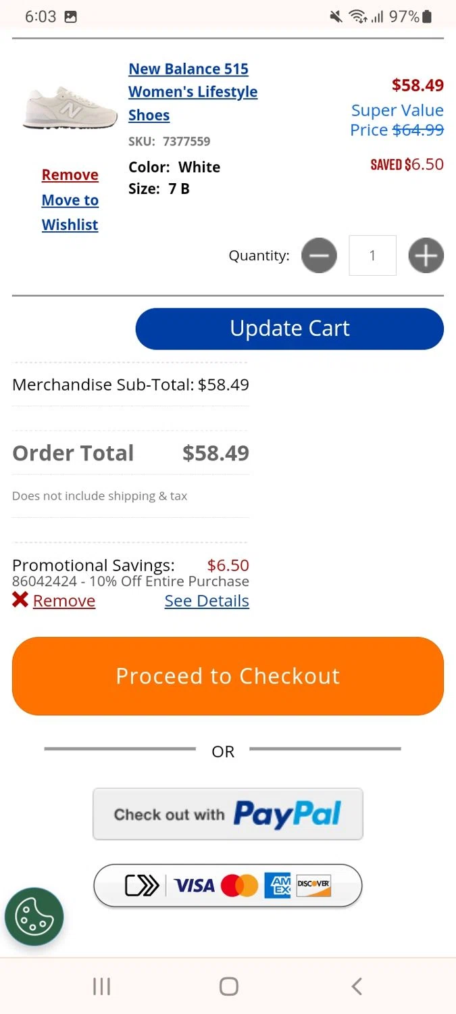Tap the screenshot notification icon in status bar

point(71,17)
